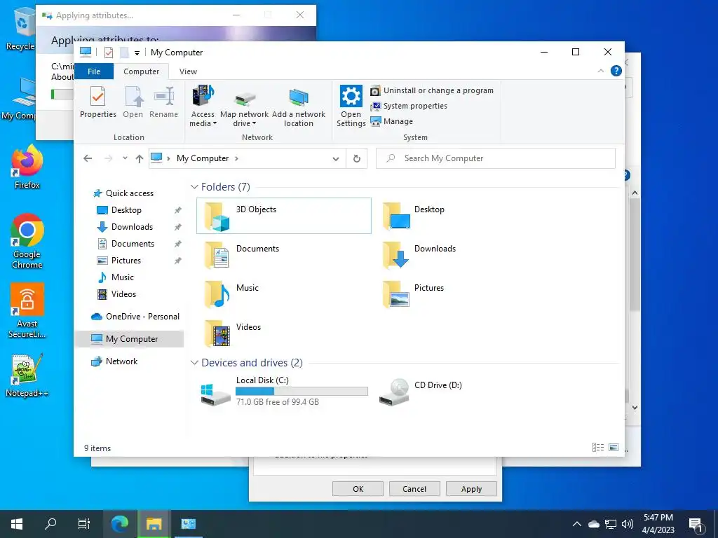This screenshot has width=718, height=538.
Task: Open recent locations dropdown arrow
Action: pos(125,158)
